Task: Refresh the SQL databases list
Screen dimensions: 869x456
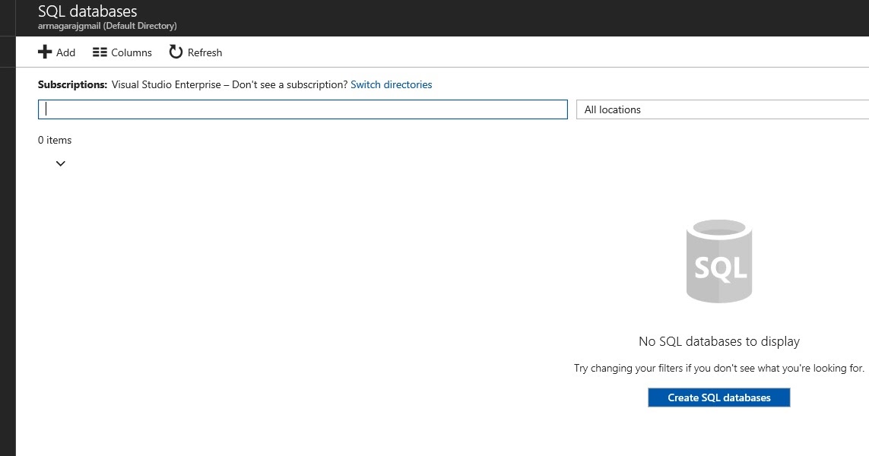Action: [x=195, y=52]
